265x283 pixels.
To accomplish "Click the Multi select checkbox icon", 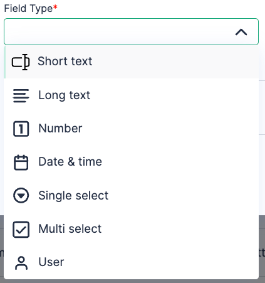I will click(x=21, y=230).
